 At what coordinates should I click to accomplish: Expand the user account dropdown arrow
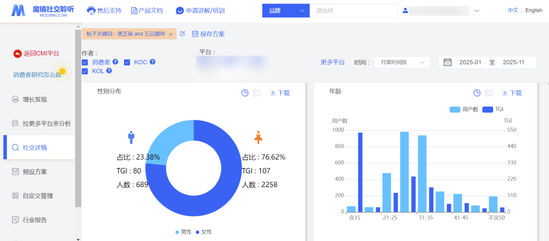coord(477,10)
